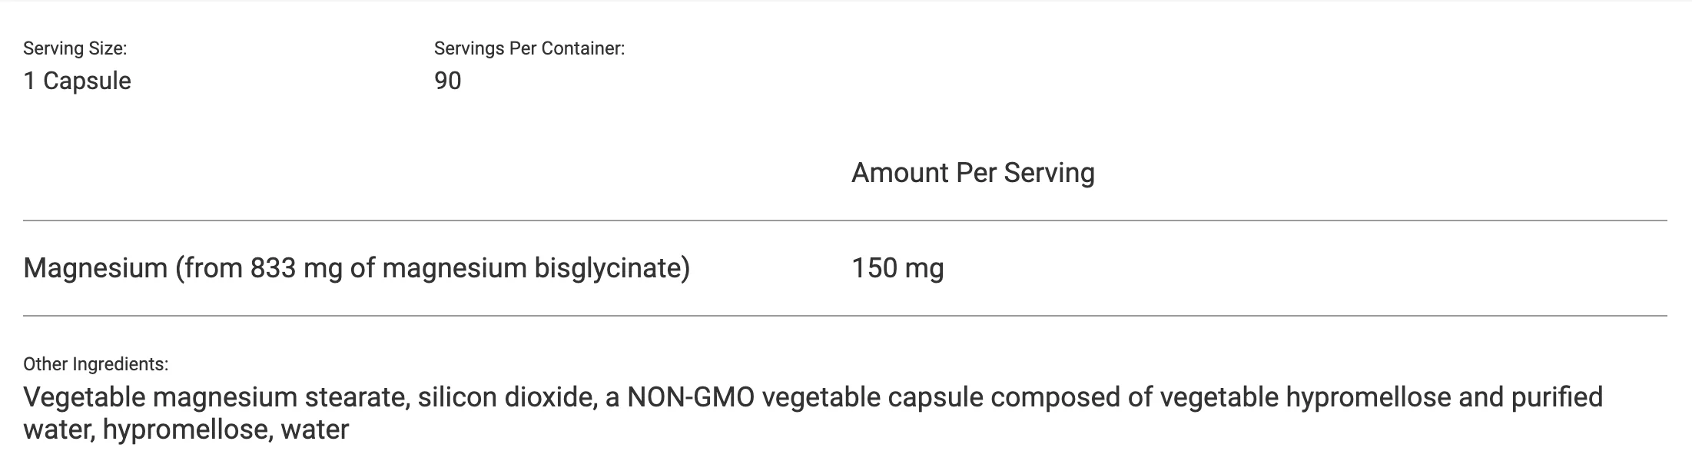Click the "Serving Size:" label
This screenshot has width=1692, height=461.
(75, 48)
